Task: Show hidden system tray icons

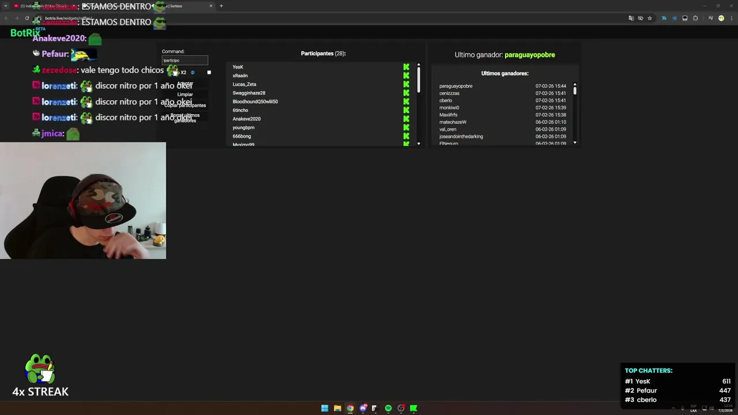Action: [673, 408]
